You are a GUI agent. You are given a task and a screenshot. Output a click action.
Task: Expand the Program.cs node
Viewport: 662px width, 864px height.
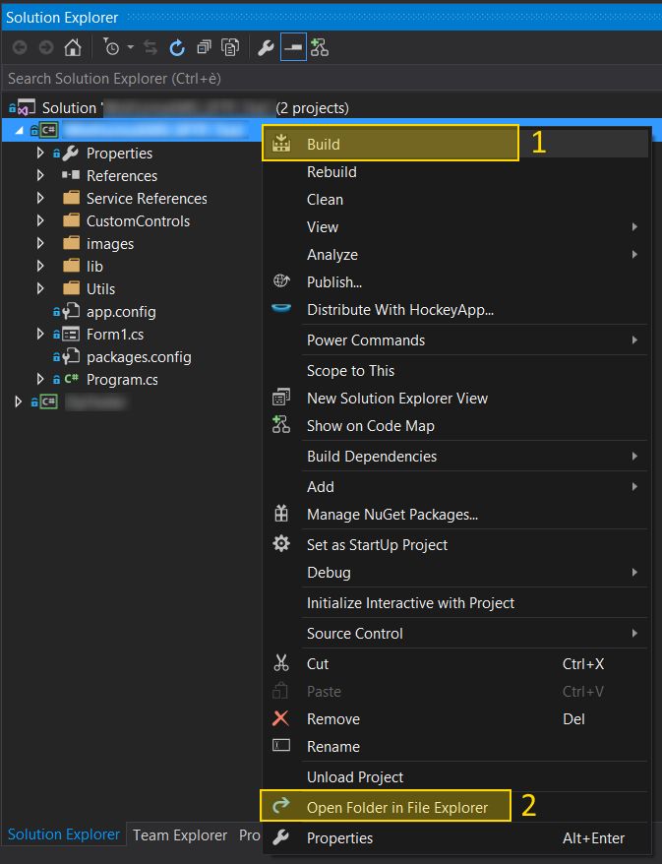coord(39,379)
